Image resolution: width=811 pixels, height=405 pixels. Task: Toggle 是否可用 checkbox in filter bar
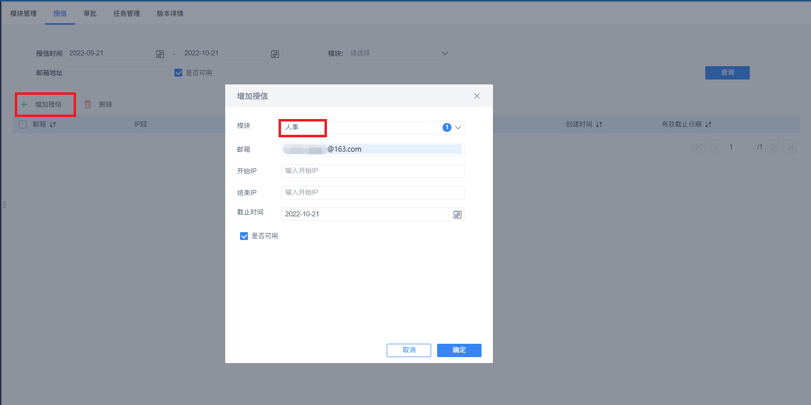pos(178,73)
